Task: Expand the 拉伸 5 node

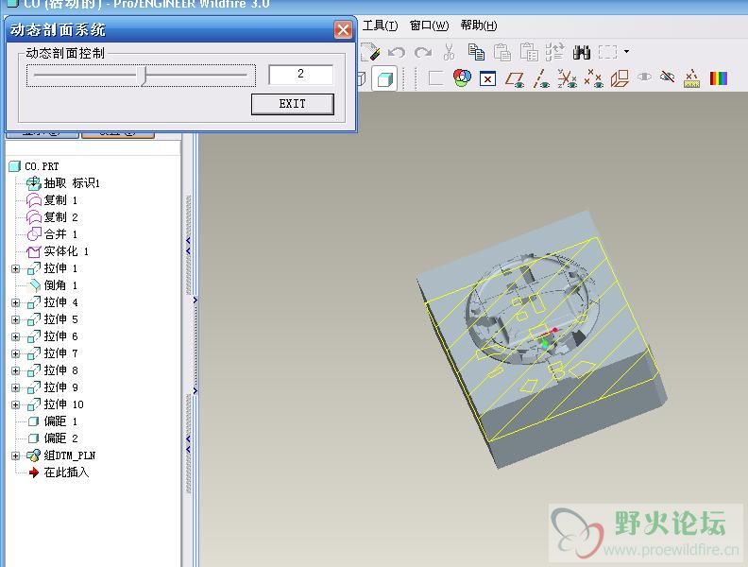Action: coord(15,319)
